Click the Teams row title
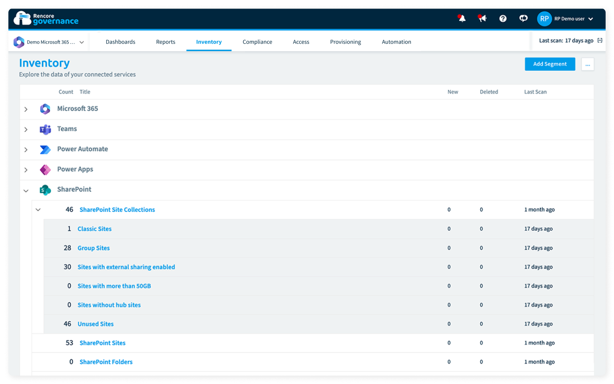 [67, 129]
